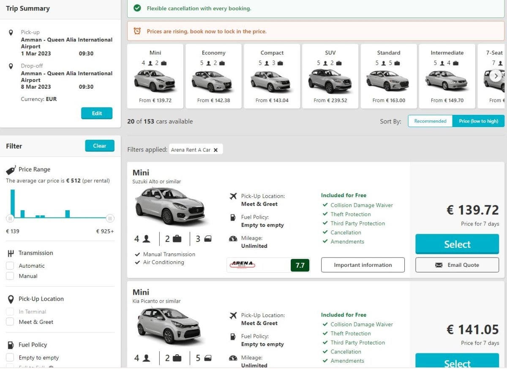The width and height of the screenshot is (507, 369).
Task: Open Important information for the Suzuki Alto
Action: (x=363, y=265)
